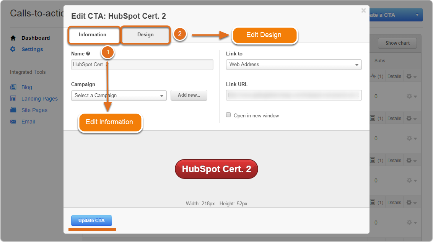Click the Add new... campaign button
The height and width of the screenshot is (242, 433).
pos(189,95)
